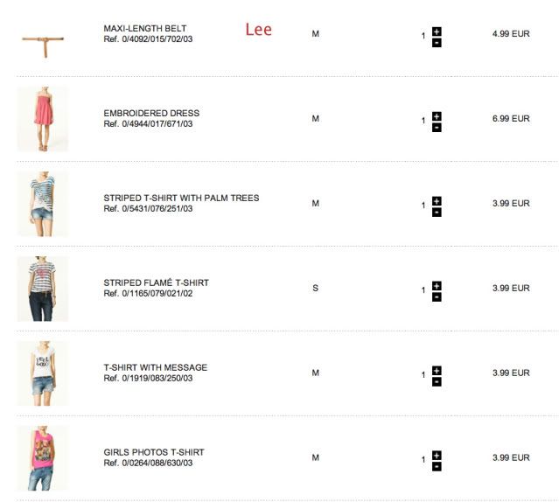Decrease Striped Flamé T-Shirt quantity
The width and height of the screenshot is (559, 502).
(437, 296)
